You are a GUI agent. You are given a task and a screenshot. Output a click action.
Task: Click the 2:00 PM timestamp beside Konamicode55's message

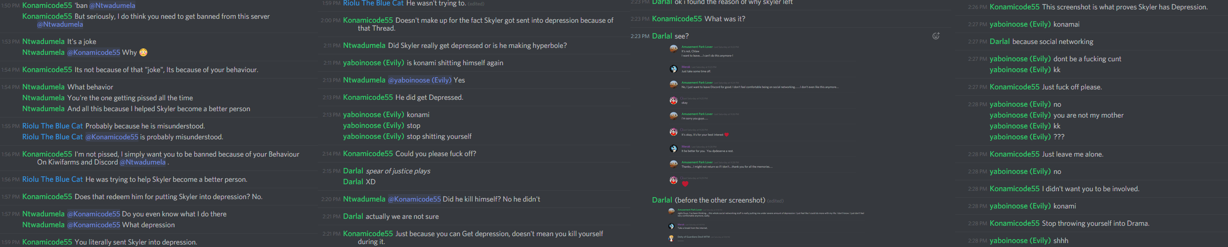[x=330, y=21]
